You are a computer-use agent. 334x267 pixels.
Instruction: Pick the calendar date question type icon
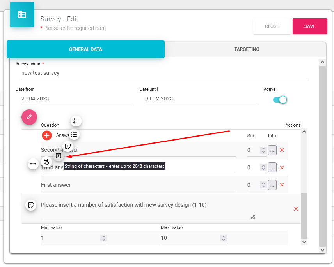click(x=46, y=162)
